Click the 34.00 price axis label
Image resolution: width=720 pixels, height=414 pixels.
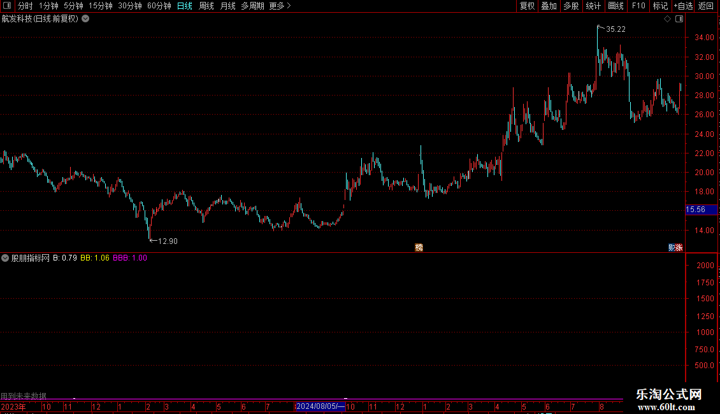[x=704, y=37]
